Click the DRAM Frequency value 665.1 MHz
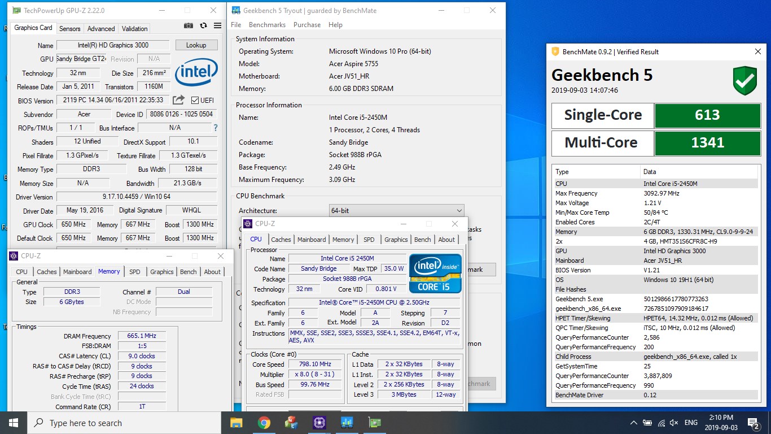Image resolution: width=771 pixels, height=434 pixels. point(142,336)
